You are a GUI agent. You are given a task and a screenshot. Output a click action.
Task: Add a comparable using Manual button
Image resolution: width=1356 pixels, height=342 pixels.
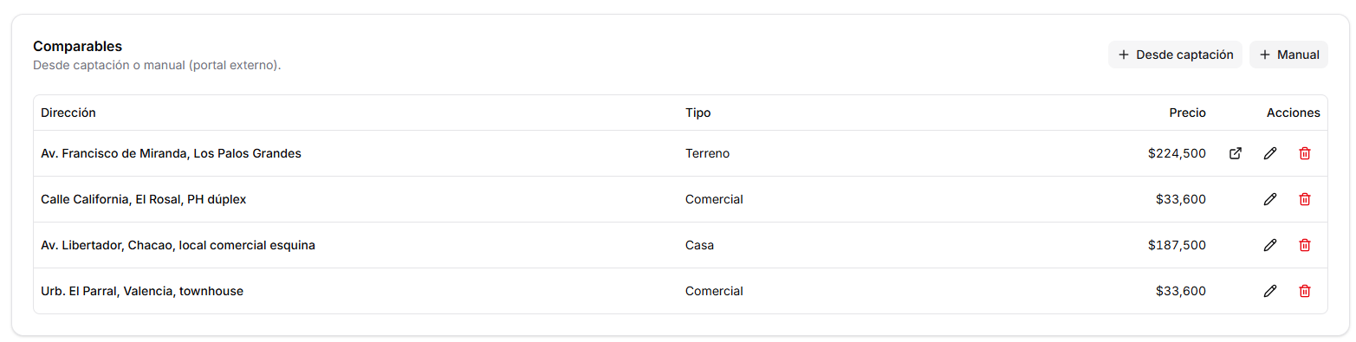click(x=1288, y=55)
